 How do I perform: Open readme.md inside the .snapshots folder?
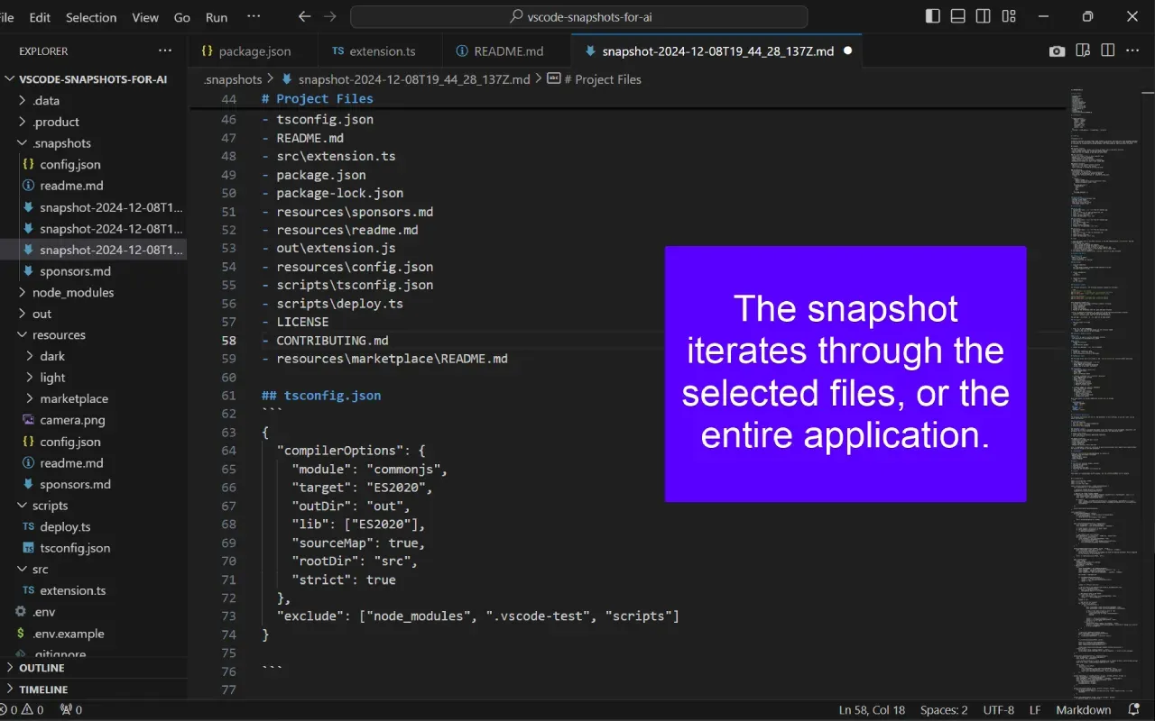pyautogui.click(x=71, y=186)
